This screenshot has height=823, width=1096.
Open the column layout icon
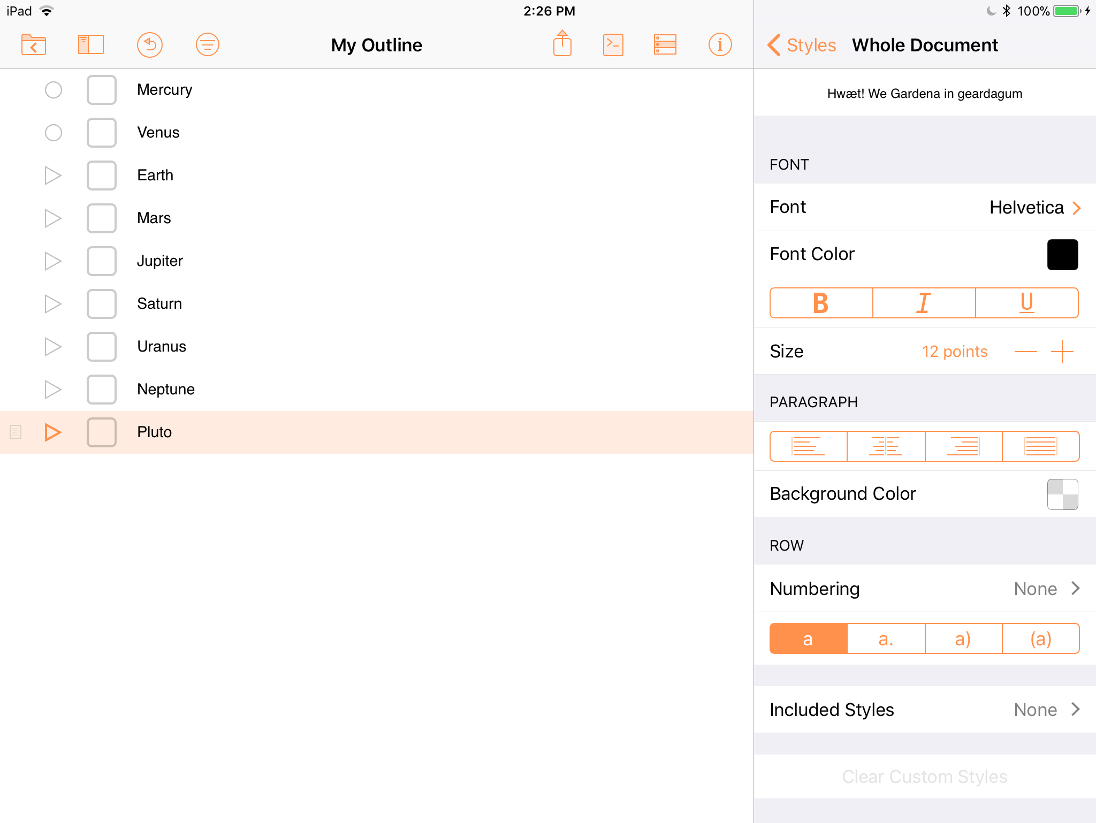pos(665,45)
